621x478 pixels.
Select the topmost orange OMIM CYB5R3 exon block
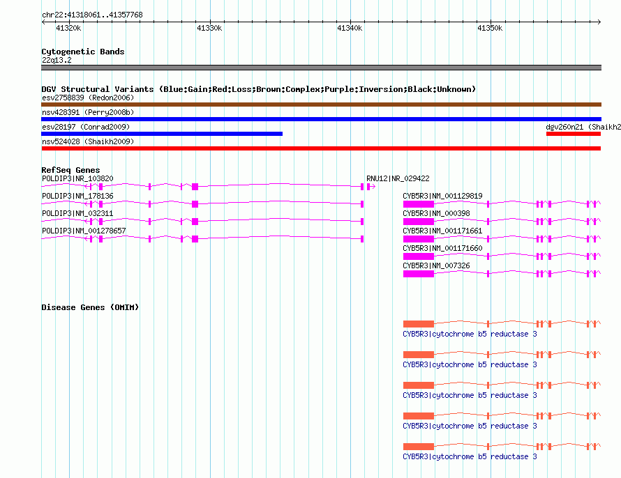[x=419, y=324]
